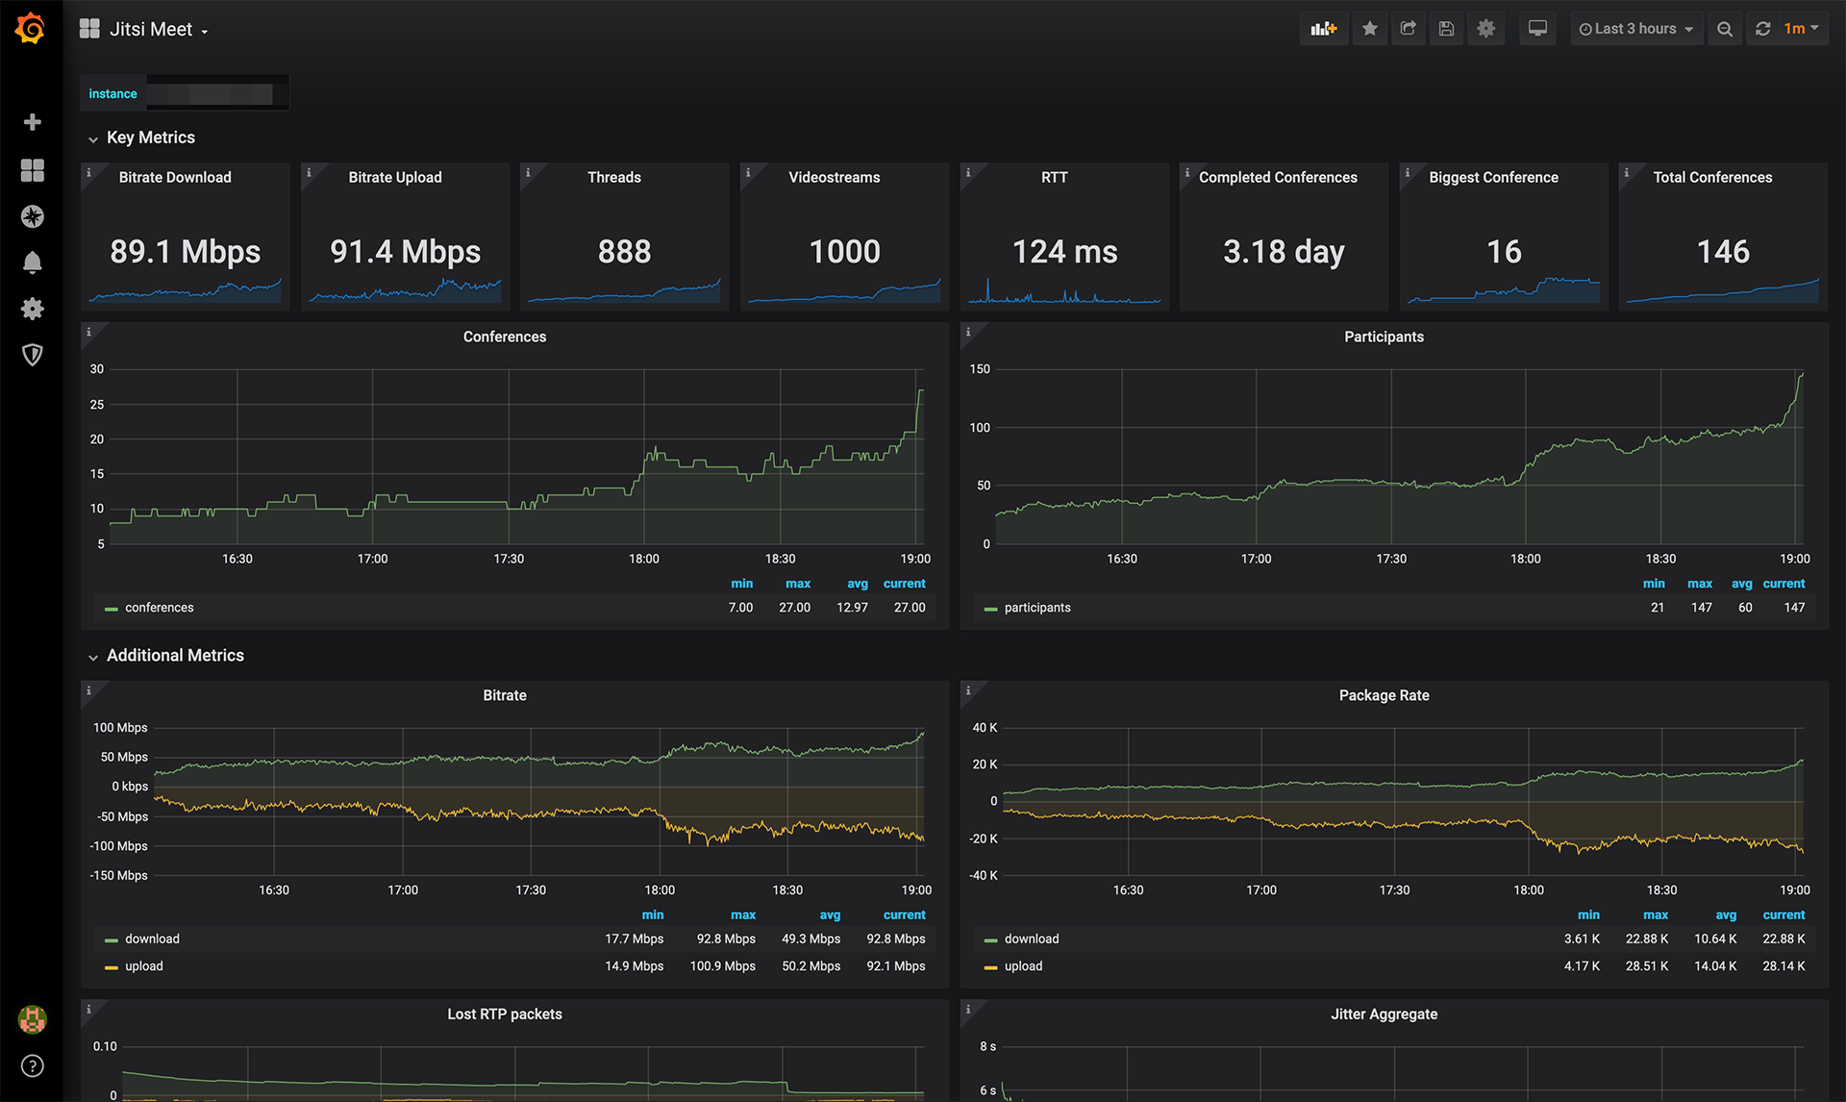The width and height of the screenshot is (1846, 1102).
Task: Click info icon on Package Rate panel
Action: tap(968, 689)
